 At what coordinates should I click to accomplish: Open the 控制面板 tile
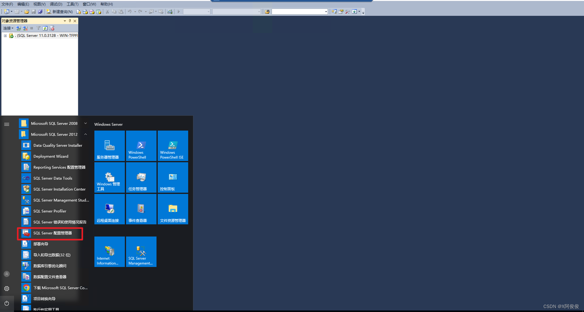pyautogui.click(x=173, y=177)
